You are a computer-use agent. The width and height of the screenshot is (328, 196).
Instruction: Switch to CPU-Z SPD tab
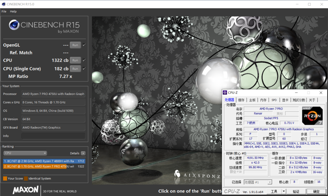(x=274, y=100)
